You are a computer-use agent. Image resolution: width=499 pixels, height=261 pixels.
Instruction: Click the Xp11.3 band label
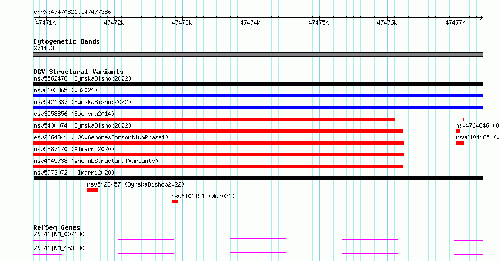click(44, 48)
